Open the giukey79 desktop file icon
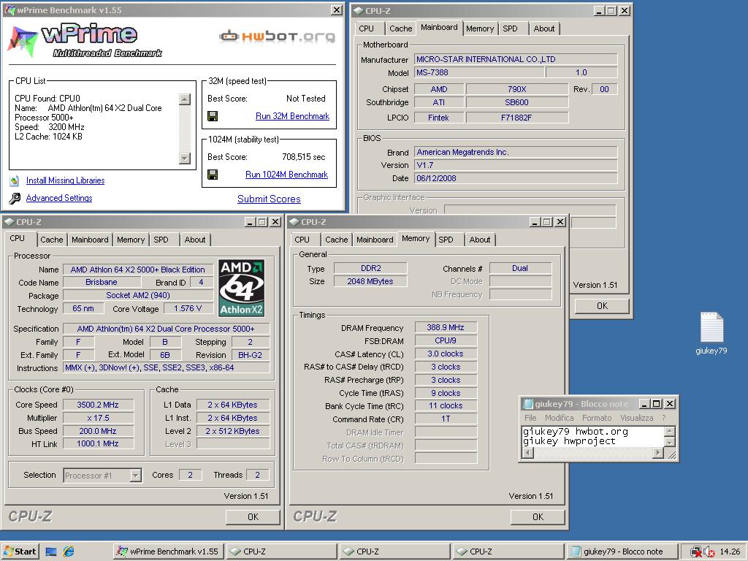748x561 pixels. tap(711, 333)
